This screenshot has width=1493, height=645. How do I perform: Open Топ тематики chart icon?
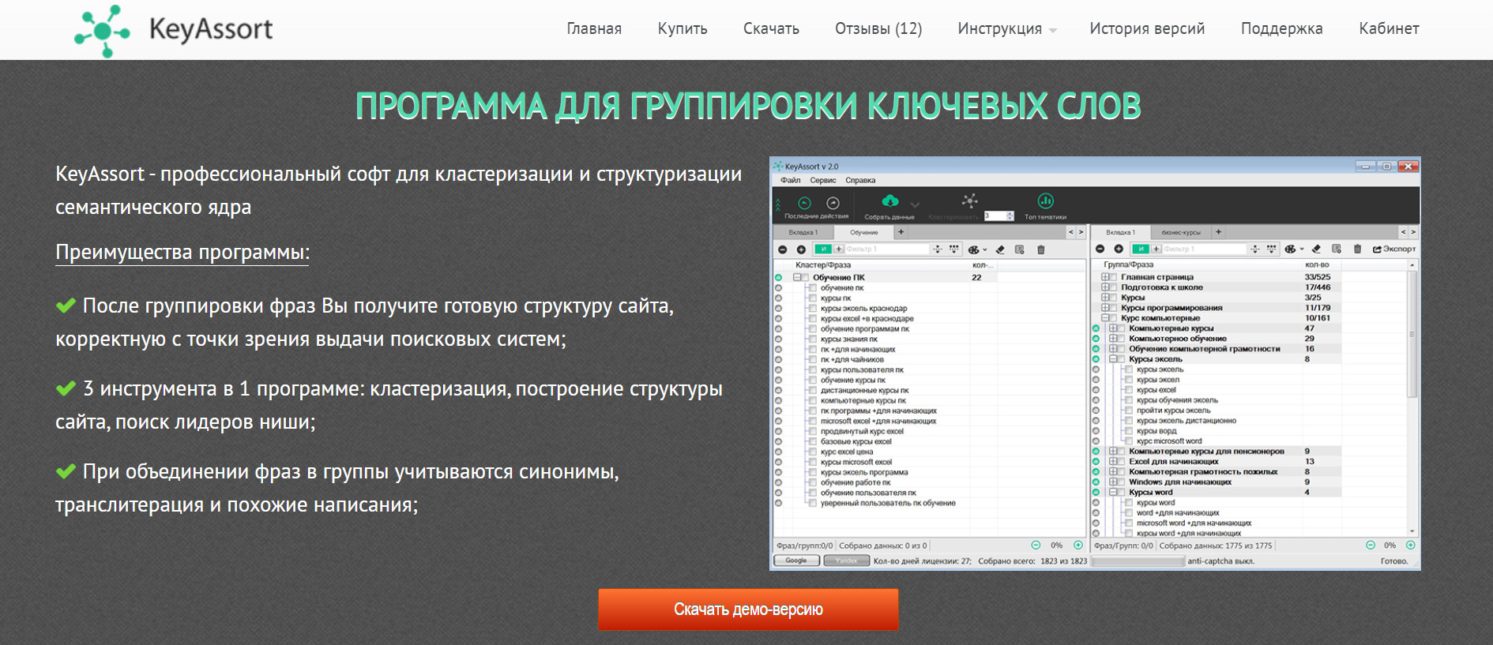pos(1045,201)
